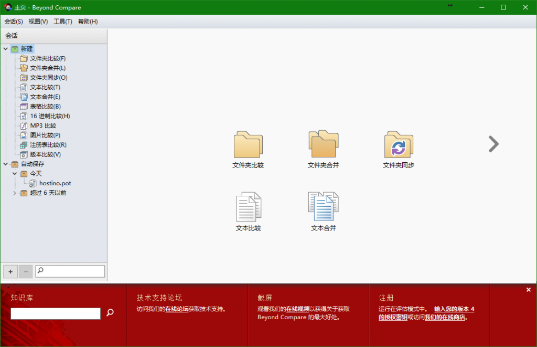
Task: Open the 会话(S) menu
Action: [14, 22]
